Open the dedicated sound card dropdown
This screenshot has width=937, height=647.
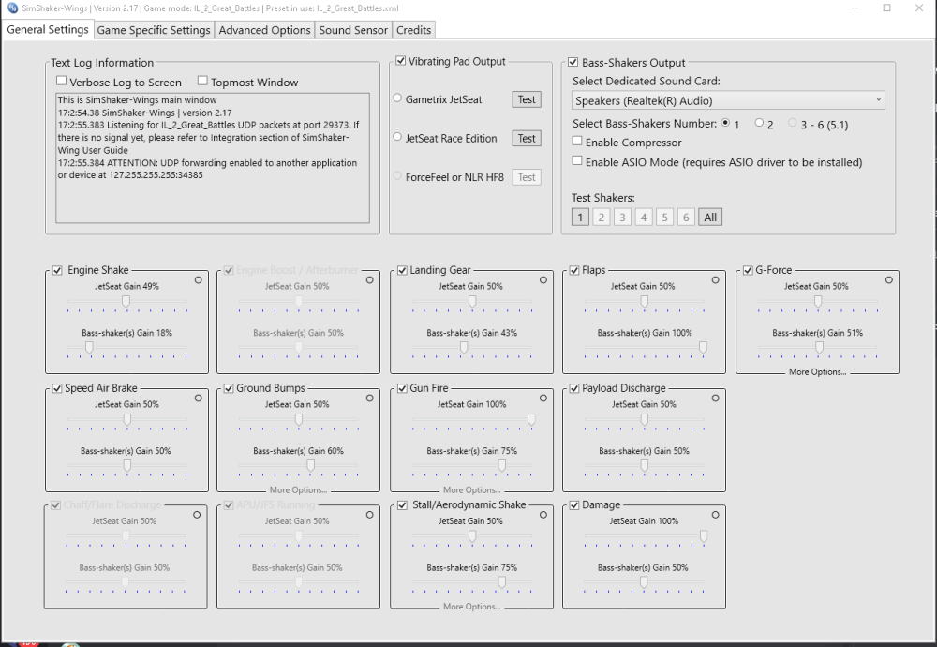pos(728,100)
